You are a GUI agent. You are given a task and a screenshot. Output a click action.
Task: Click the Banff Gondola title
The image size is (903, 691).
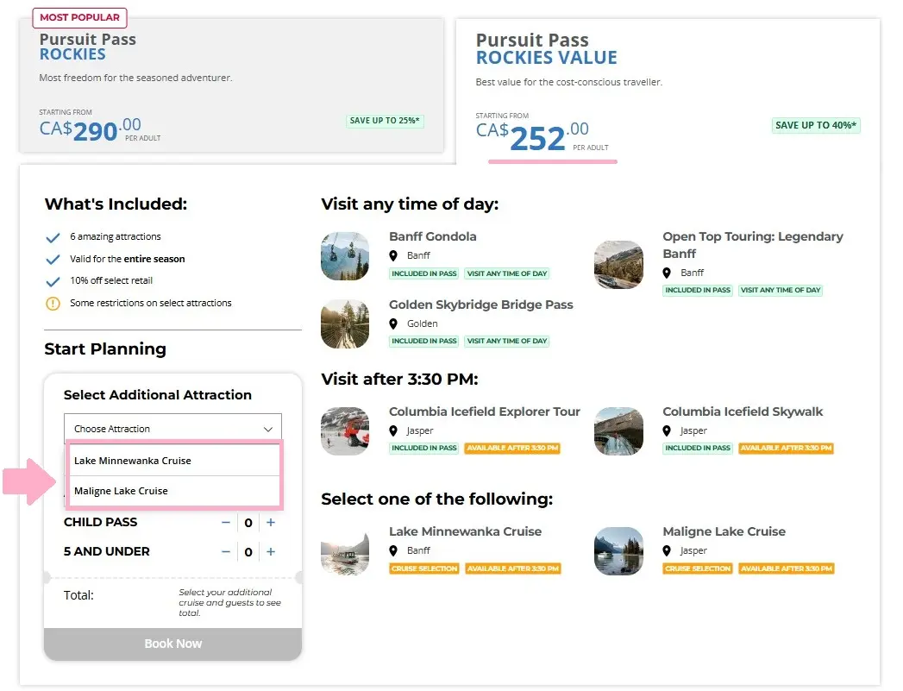coord(432,236)
